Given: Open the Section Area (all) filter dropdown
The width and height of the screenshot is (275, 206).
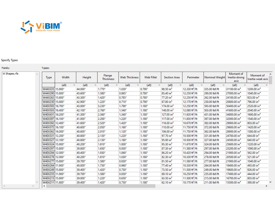Looking at the screenshot, I should [x=172, y=85].
